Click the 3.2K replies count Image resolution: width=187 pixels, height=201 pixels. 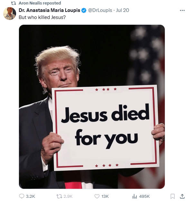(x=30, y=196)
